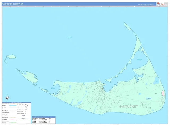Click the light blue water swatch in the legend
The width and height of the screenshot is (170, 127).
pos(13,105)
